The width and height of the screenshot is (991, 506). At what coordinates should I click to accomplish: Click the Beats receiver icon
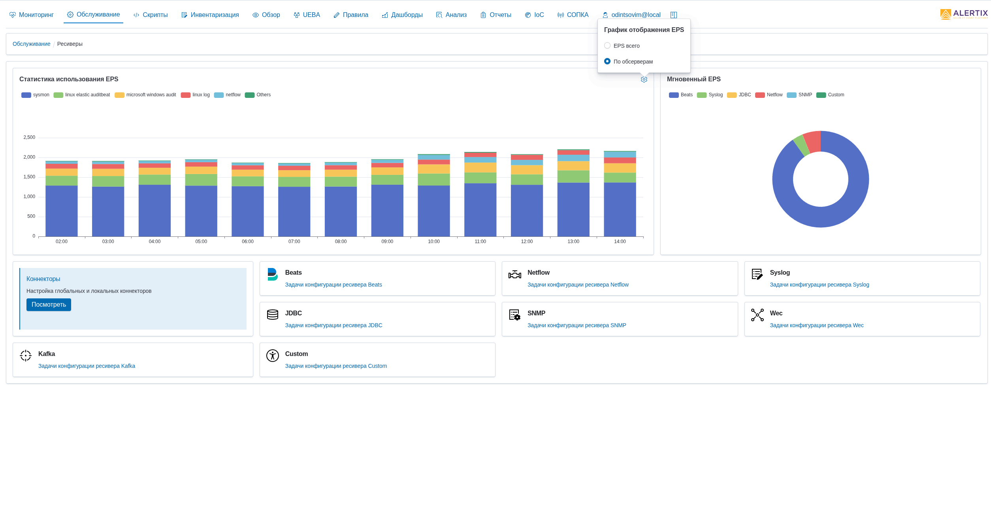point(273,274)
